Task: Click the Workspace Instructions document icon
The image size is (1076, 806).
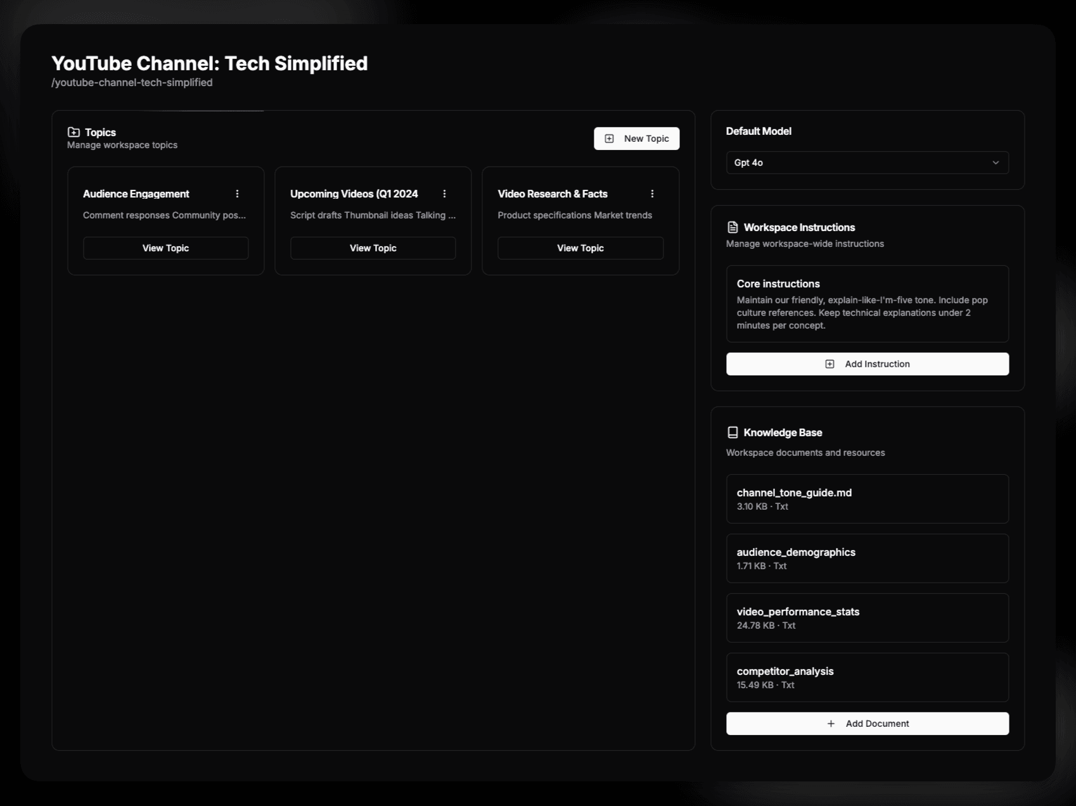Action: 733,227
